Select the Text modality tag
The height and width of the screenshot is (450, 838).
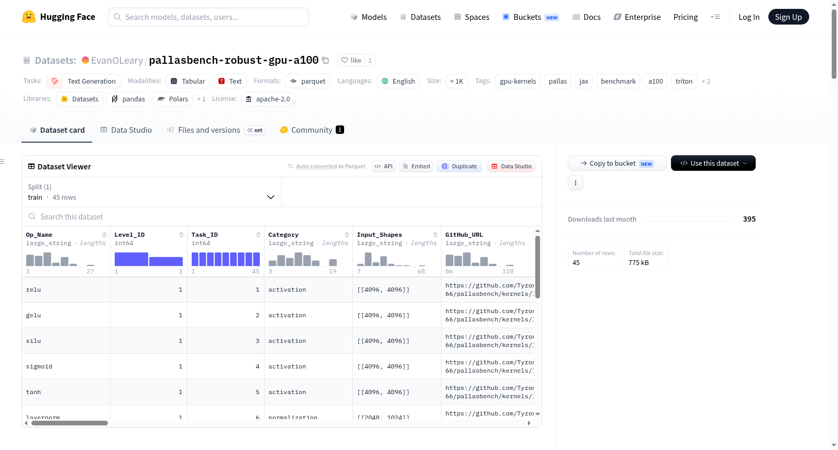[230, 81]
